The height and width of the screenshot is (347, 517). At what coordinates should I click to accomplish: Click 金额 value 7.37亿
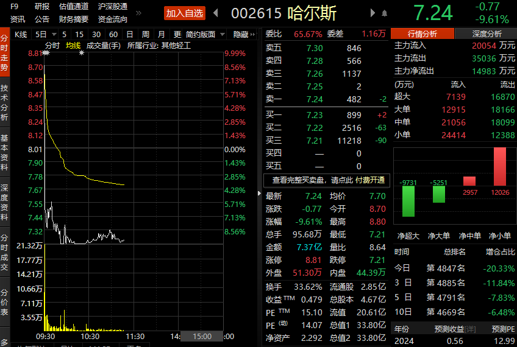(309, 247)
